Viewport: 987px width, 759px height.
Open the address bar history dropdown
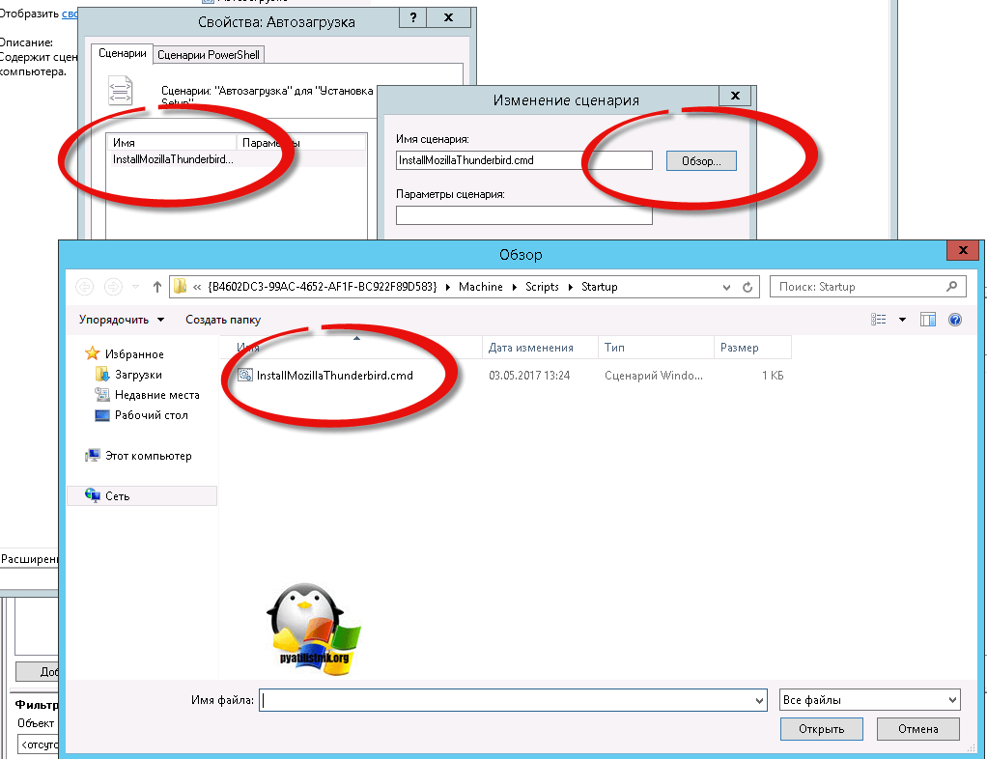click(x=726, y=287)
